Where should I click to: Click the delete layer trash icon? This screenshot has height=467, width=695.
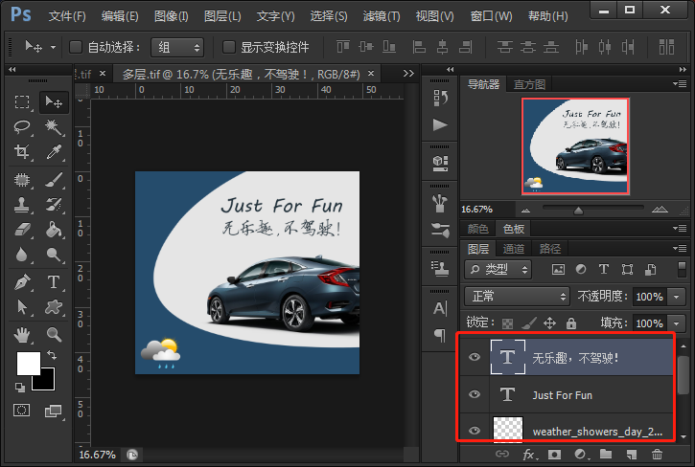tap(657, 455)
